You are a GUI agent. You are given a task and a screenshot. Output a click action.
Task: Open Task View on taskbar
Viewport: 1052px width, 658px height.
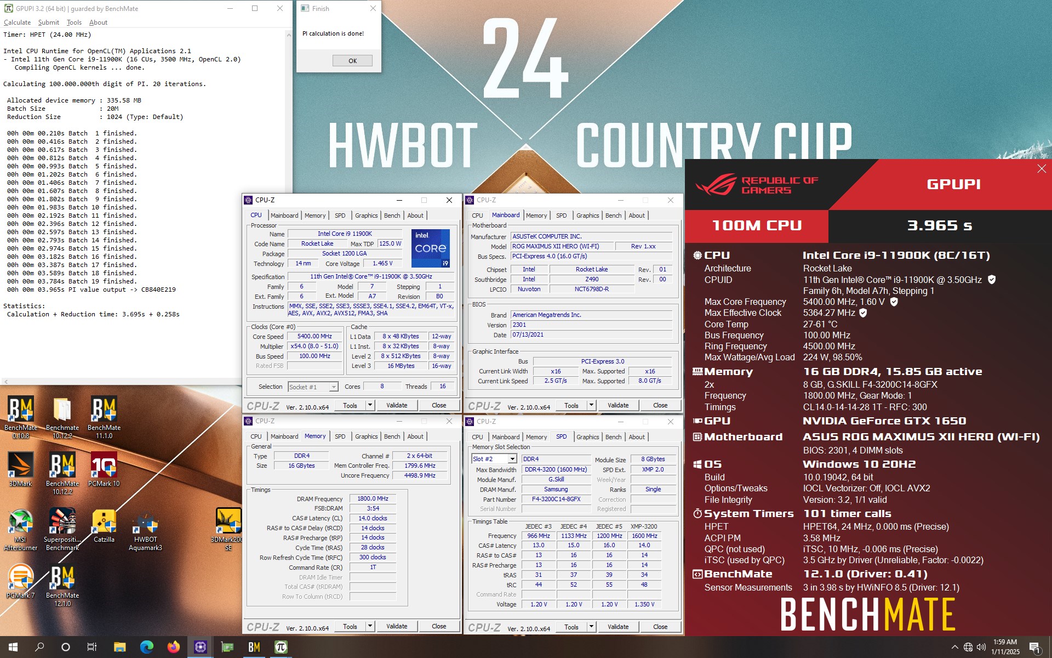coord(92,647)
